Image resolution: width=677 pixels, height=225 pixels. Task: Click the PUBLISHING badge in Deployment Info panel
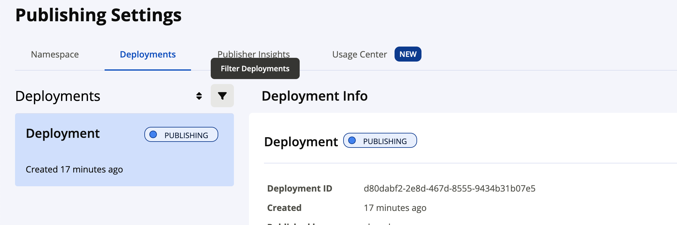click(380, 140)
